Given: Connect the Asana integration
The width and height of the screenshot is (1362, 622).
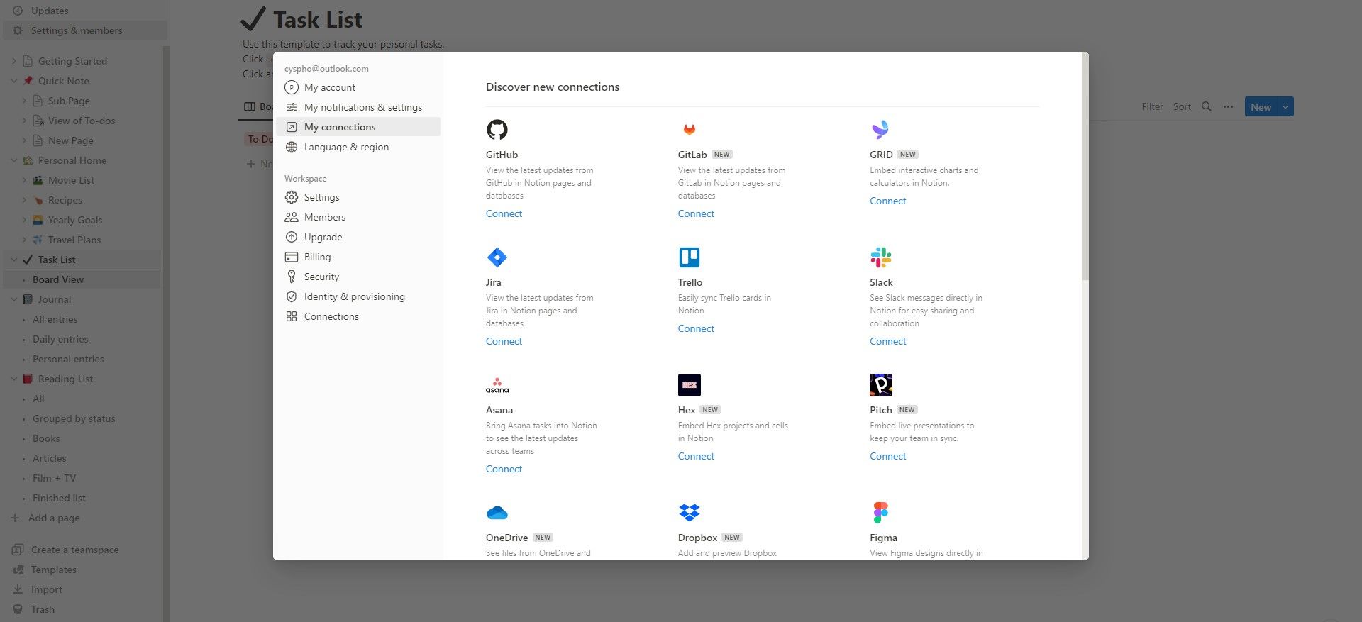Looking at the screenshot, I should pyautogui.click(x=504, y=469).
